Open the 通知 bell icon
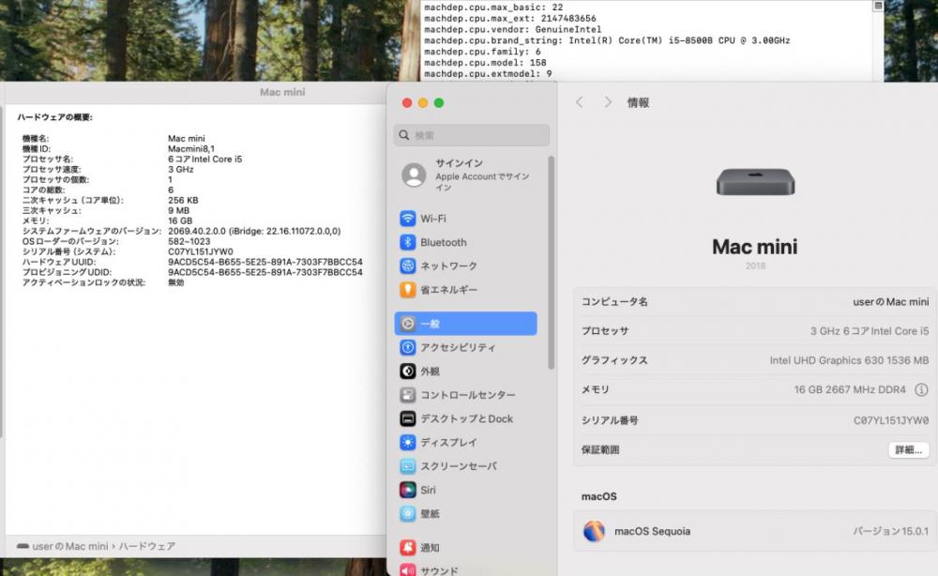 click(x=407, y=547)
